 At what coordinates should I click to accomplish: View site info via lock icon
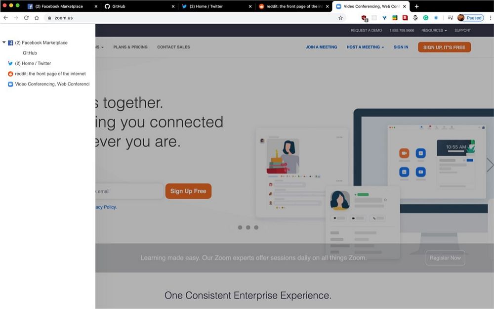click(49, 18)
